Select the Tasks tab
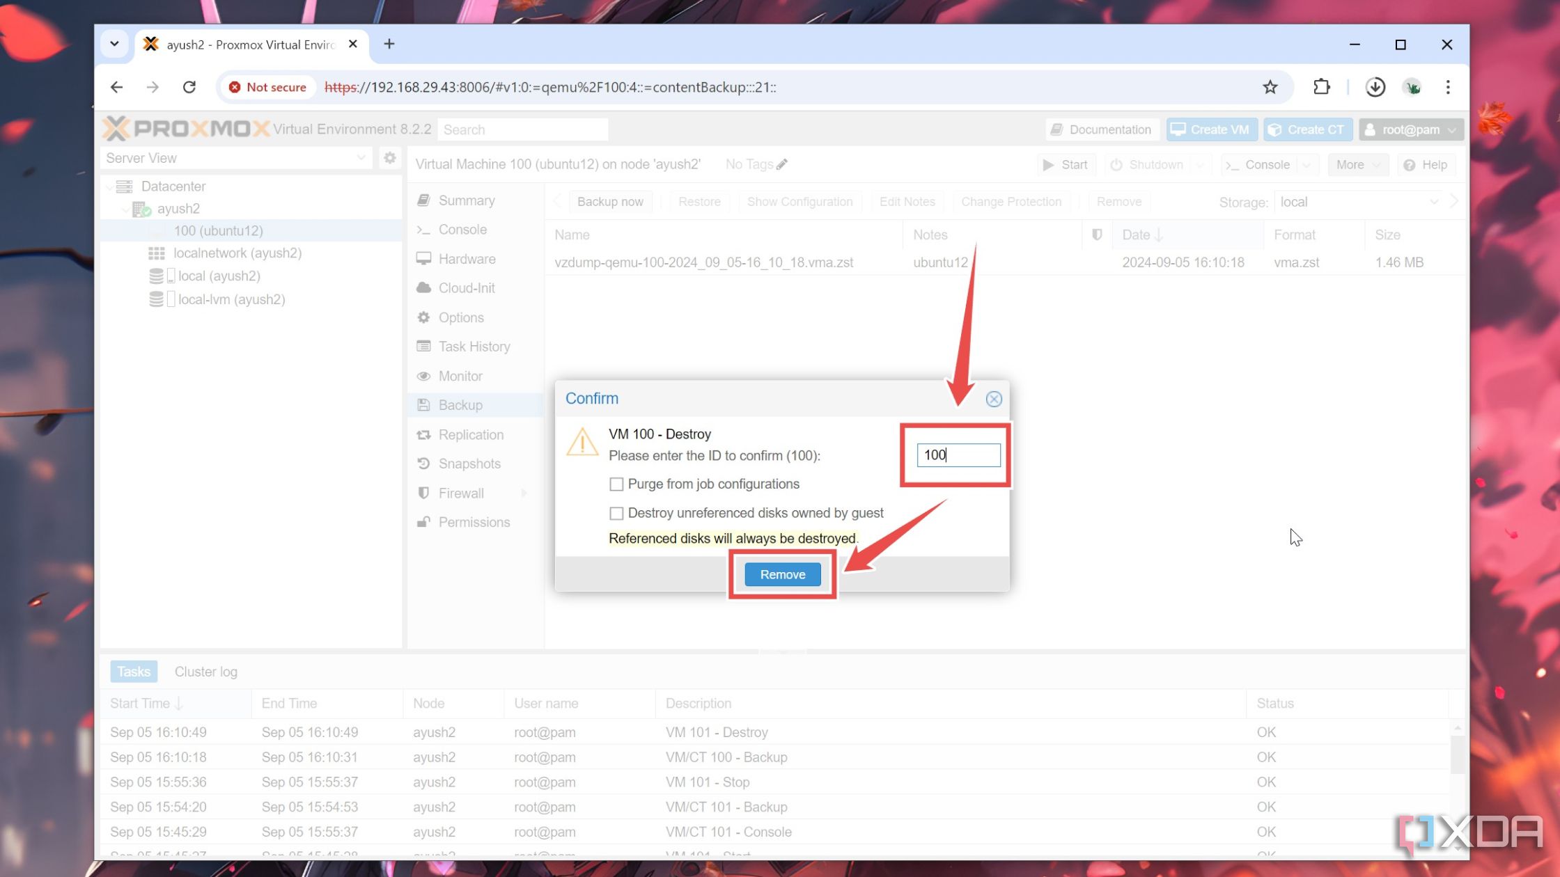The width and height of the screenshot is (1560, 877). [133, 672]
